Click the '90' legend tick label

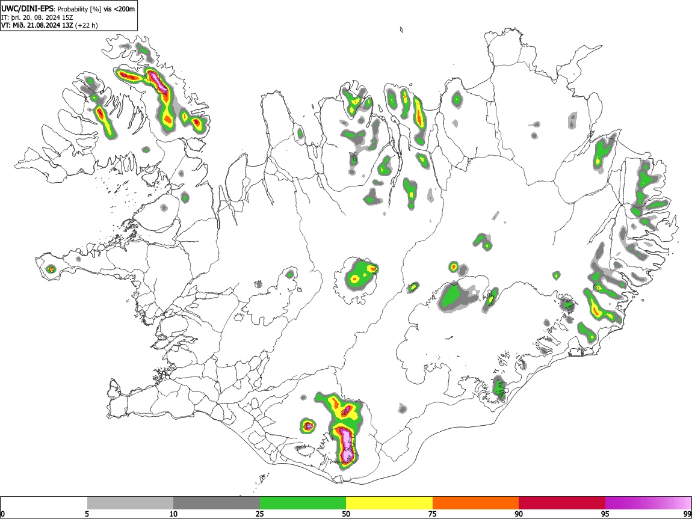[519, 514]
